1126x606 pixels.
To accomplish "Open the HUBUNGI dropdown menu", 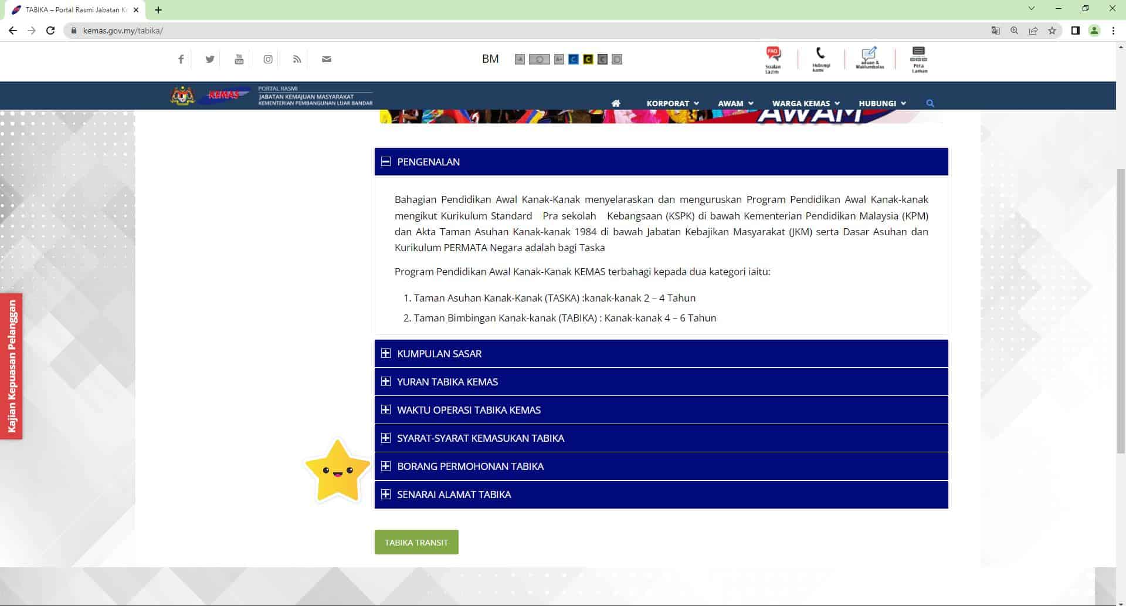I will pyautogui.click(x=882, y=103).
